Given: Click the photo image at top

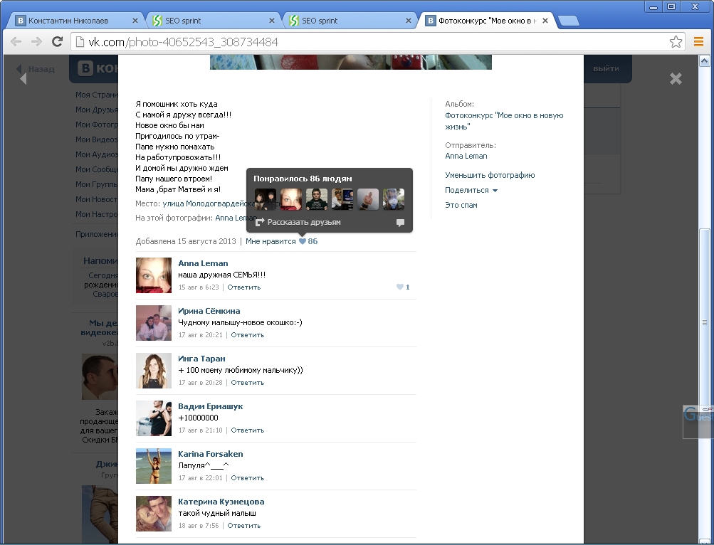Looking at the screenshot, I should (x=351, y=62).
